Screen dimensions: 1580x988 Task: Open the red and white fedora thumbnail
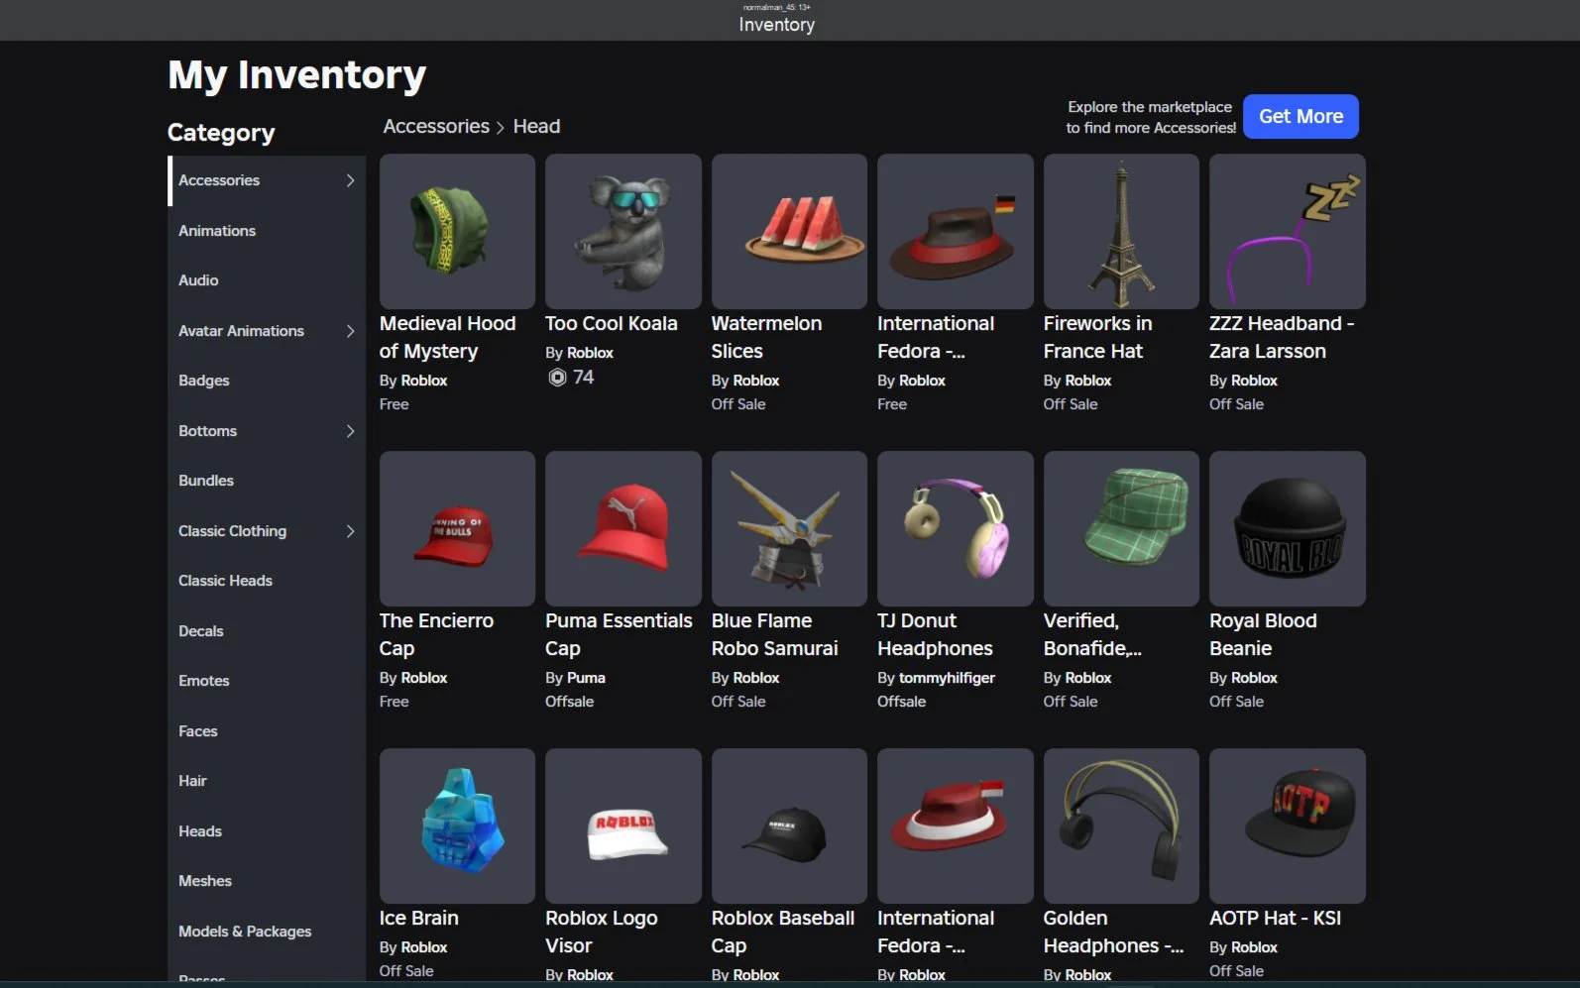[956, 825]
